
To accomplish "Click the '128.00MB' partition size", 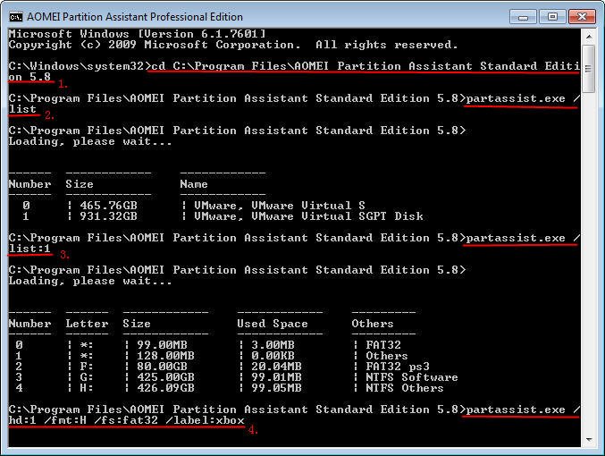I will (165, 356).
